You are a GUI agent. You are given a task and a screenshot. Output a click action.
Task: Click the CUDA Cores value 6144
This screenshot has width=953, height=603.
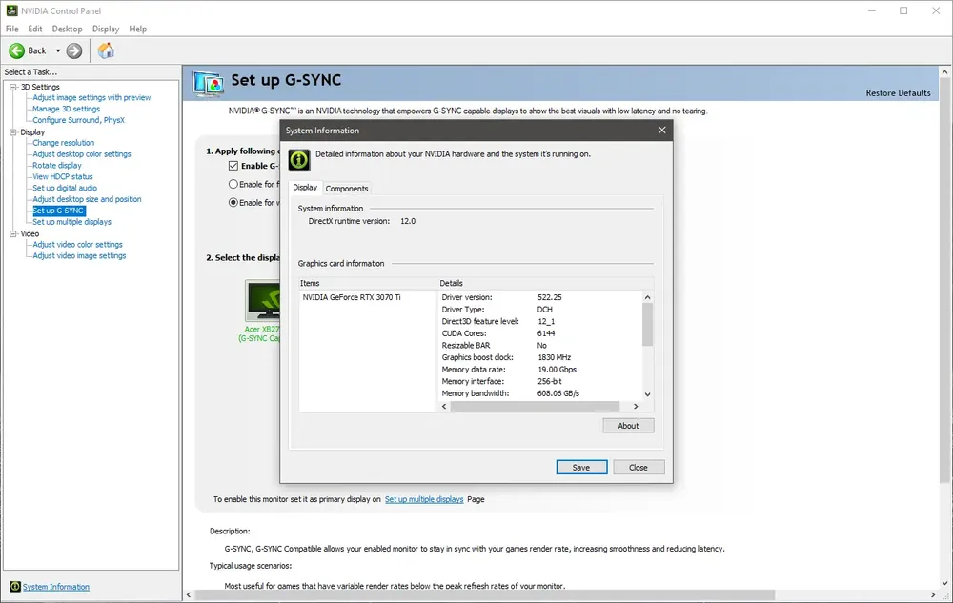coord(546,333)
